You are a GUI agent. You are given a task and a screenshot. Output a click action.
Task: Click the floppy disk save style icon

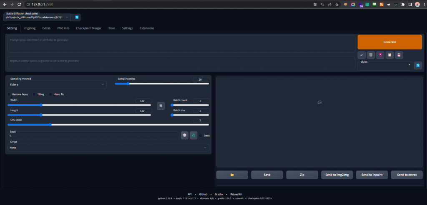point(399,55)
